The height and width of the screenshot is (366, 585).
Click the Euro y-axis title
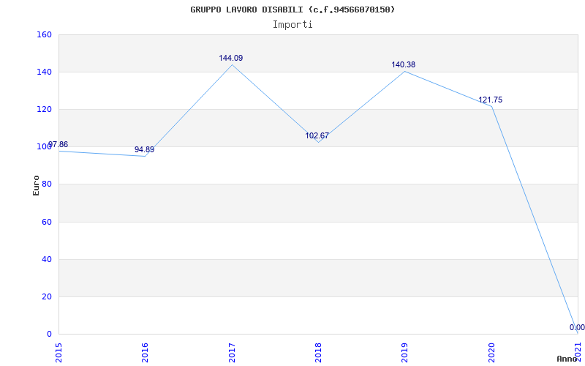coord(36,185)
